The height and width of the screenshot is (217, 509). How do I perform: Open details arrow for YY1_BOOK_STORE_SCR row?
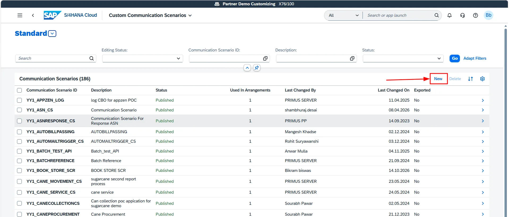(x=483, y=171)
